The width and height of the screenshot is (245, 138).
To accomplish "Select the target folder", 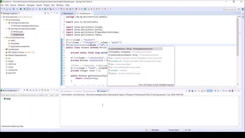I will (11, 61).
